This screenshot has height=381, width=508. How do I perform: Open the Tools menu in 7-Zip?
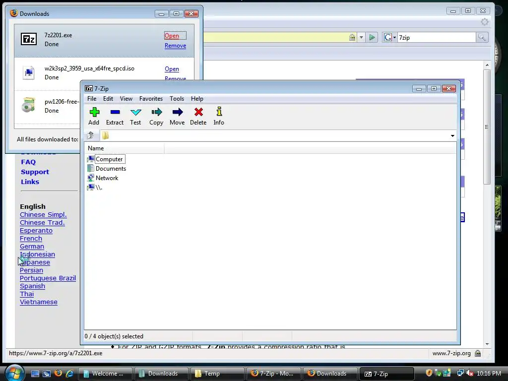(177, 99)
